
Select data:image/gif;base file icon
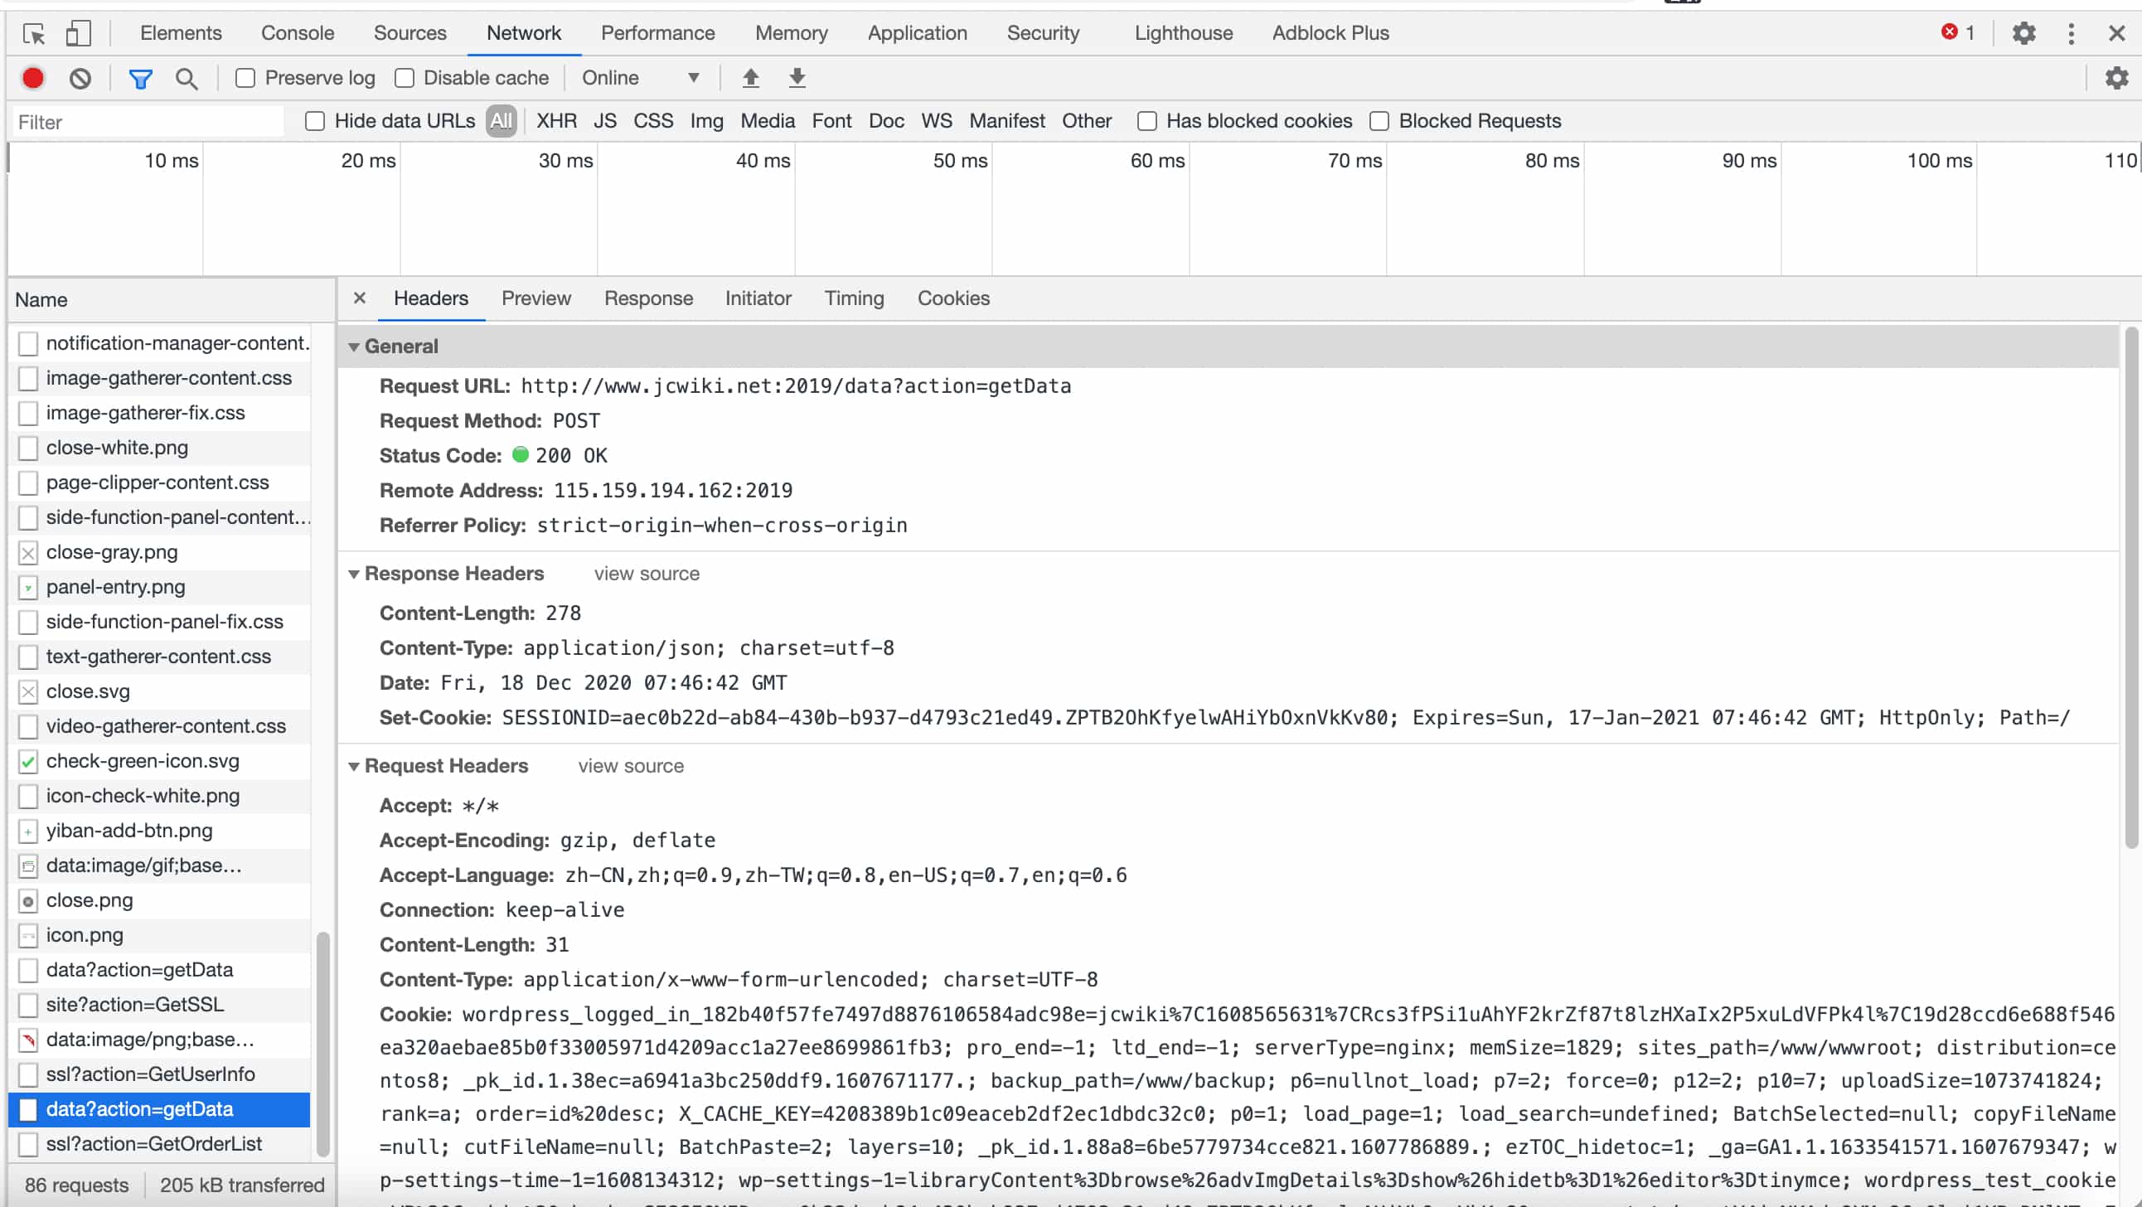click(x=28, y=866)
